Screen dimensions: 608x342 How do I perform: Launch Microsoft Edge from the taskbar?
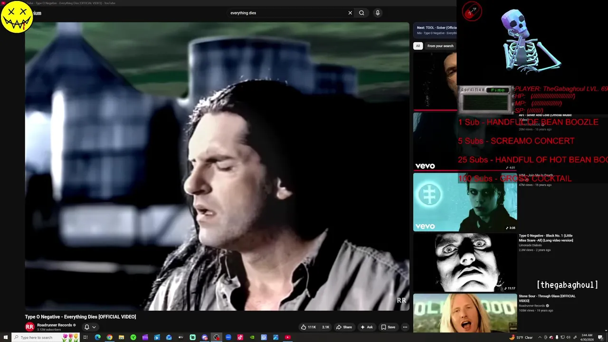point(97,337)
